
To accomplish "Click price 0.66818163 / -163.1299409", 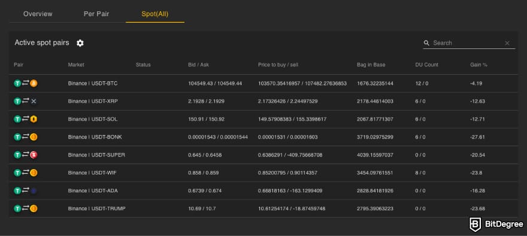I will pos(290,191).
